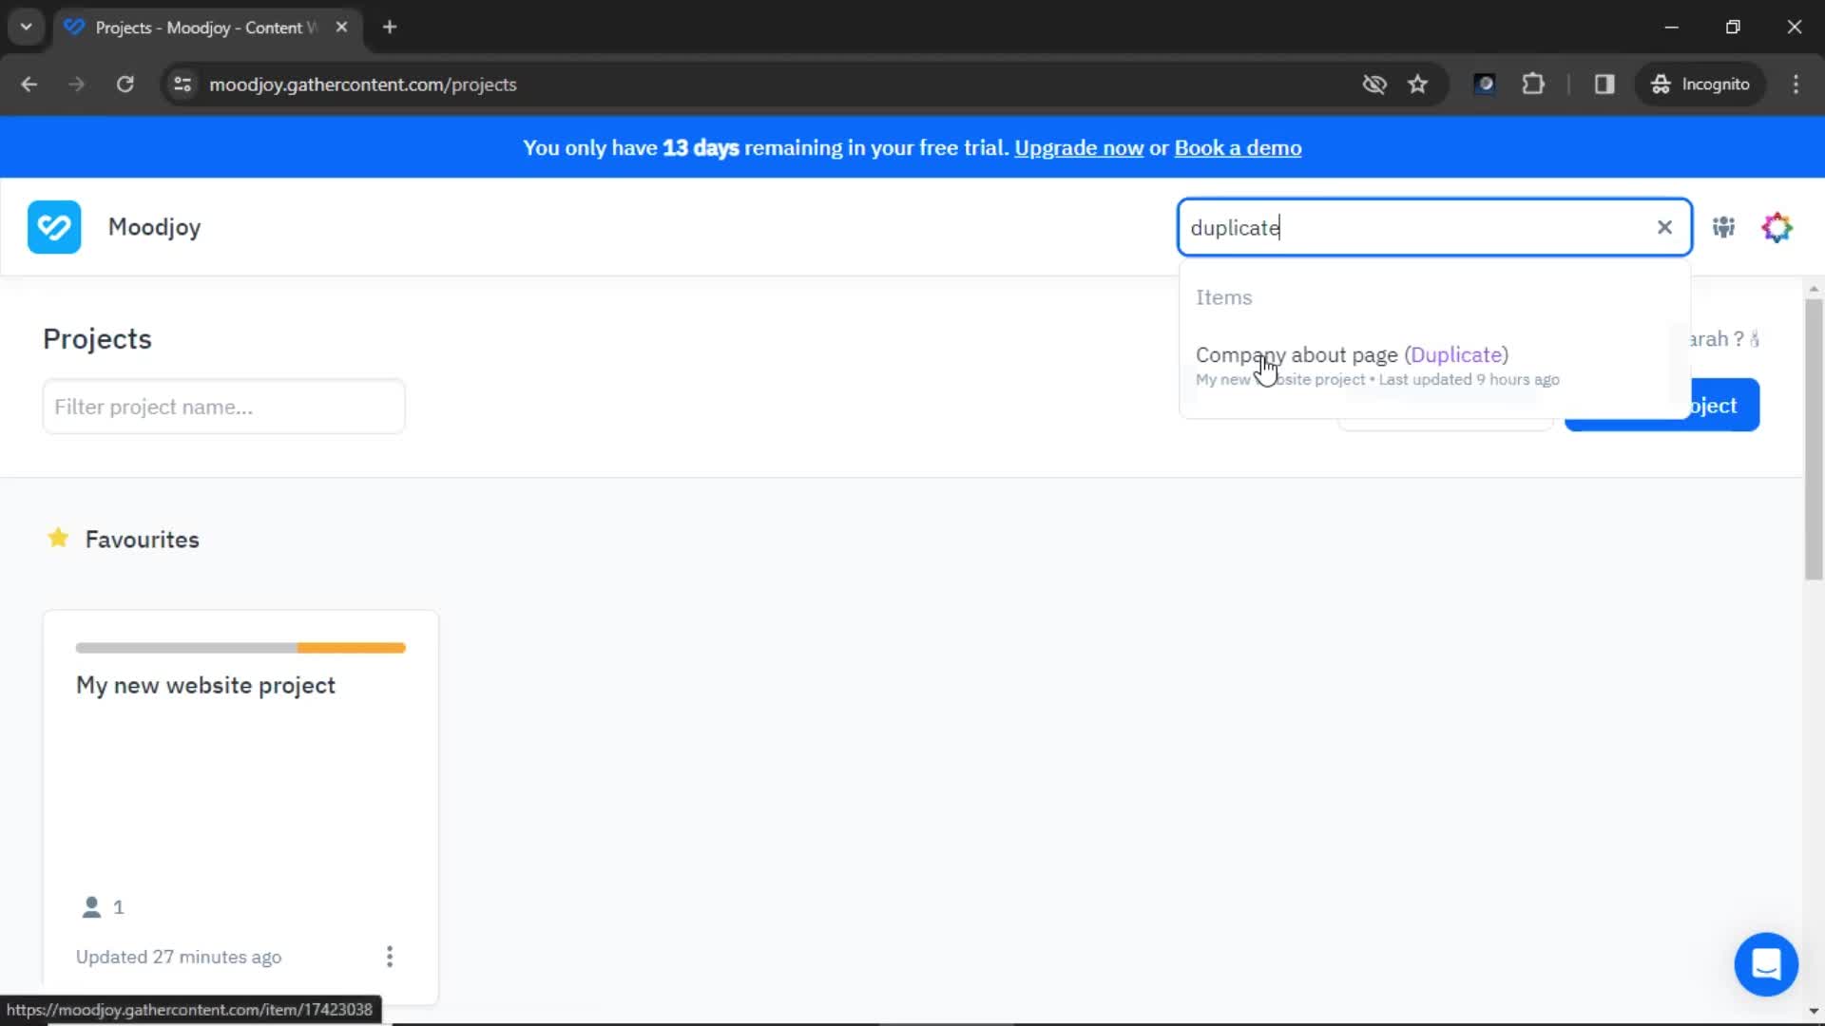Click the page vertical scrollbar
1825x1026 pixels.
[1814, 437]
